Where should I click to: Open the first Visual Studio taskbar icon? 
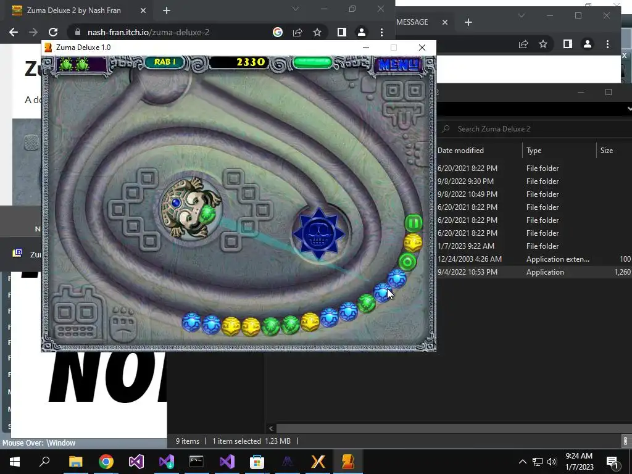[136, 462]
